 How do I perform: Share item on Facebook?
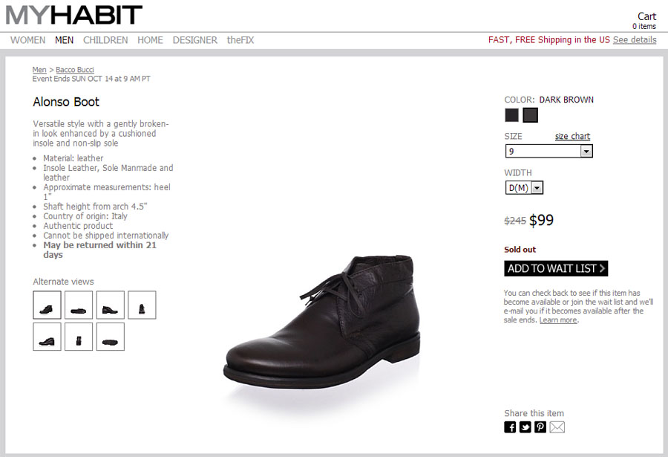[x=510, y=427]
